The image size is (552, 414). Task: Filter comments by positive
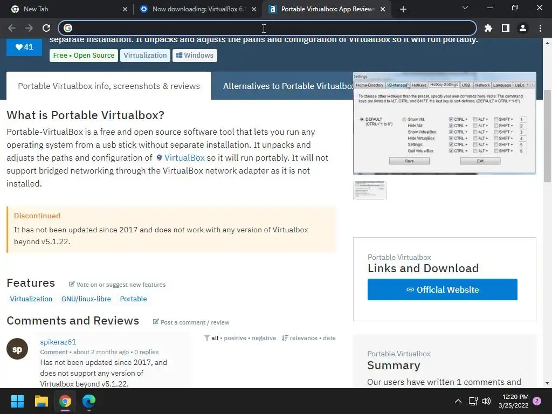pyautogui.click(x=235, y=338)
